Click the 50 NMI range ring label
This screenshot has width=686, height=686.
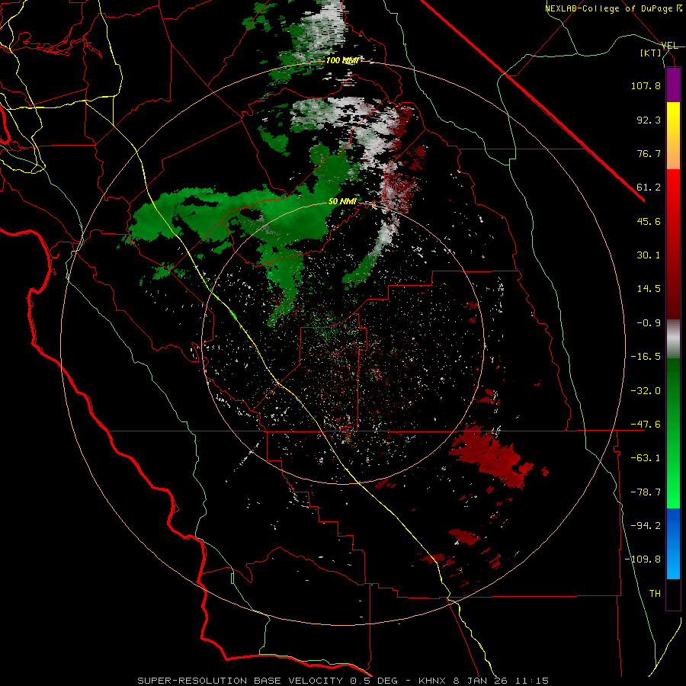point(342,202)
